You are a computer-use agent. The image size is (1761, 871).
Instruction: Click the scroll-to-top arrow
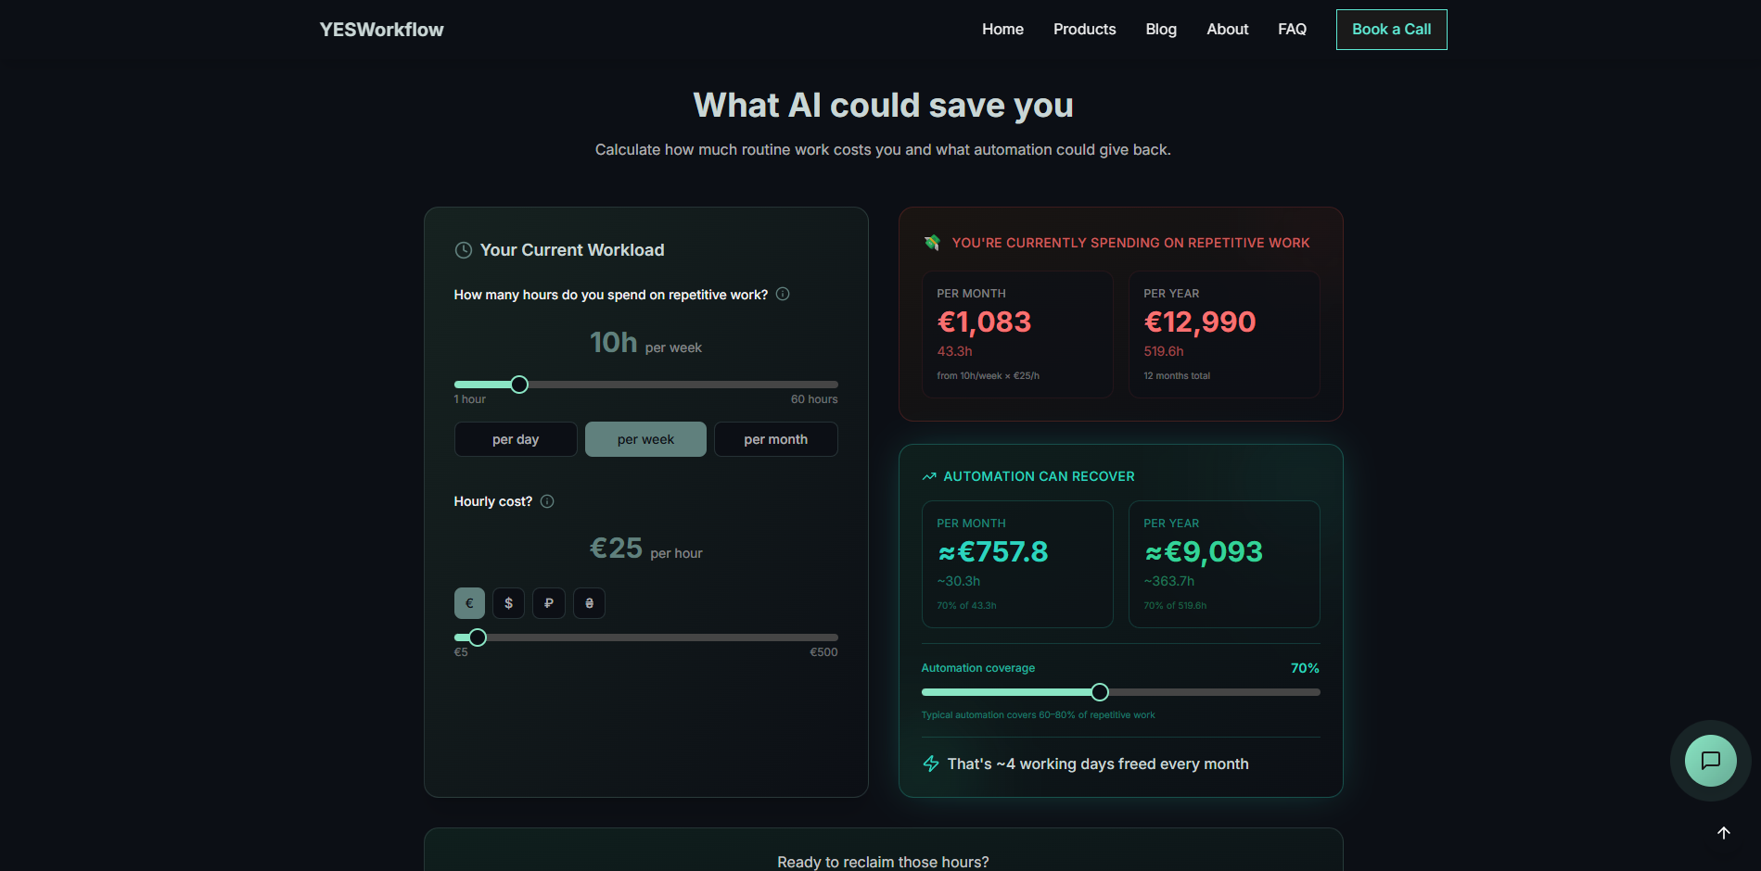1723,832
